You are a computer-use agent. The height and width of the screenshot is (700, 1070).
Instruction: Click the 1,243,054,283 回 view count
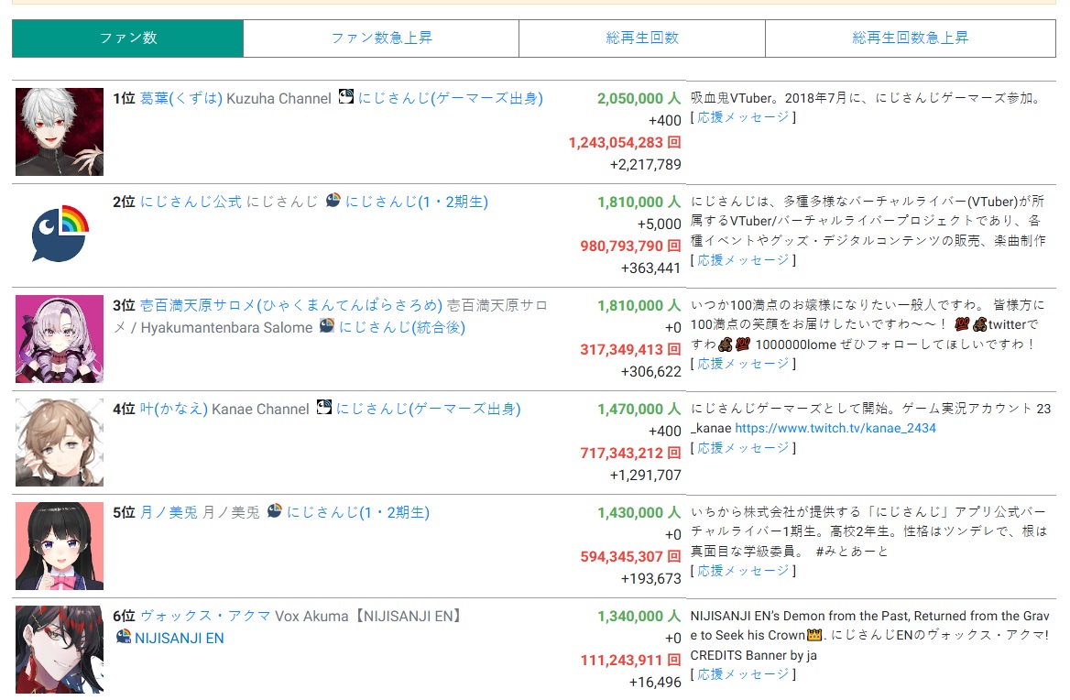(x=625, y=143)
